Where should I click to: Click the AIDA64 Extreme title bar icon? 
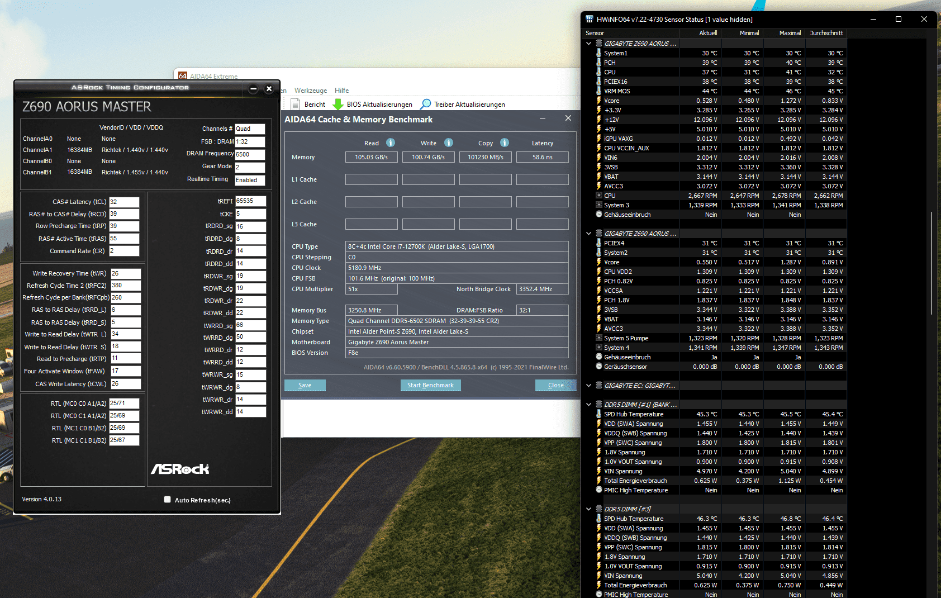(x=183, y=75)
